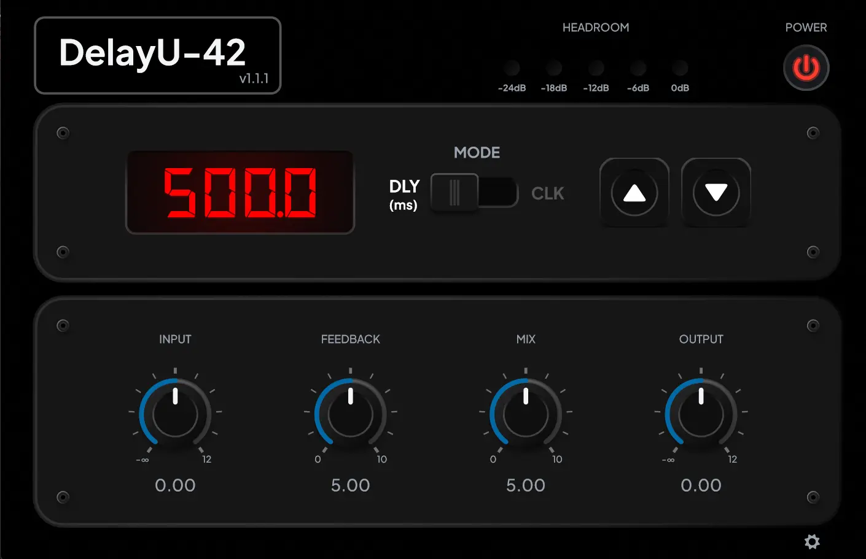The image size is (866, 559).
Task: Click the delay decrease down-arrow button
Action: 716,193
